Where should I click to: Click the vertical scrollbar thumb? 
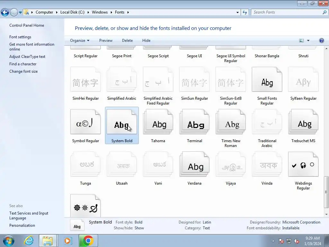pyautogui.click(x=326, y=192)
